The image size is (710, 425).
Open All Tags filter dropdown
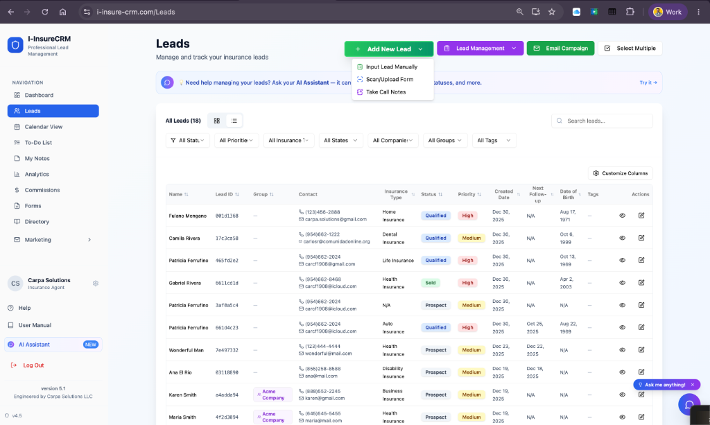click(x=494, y=140)
